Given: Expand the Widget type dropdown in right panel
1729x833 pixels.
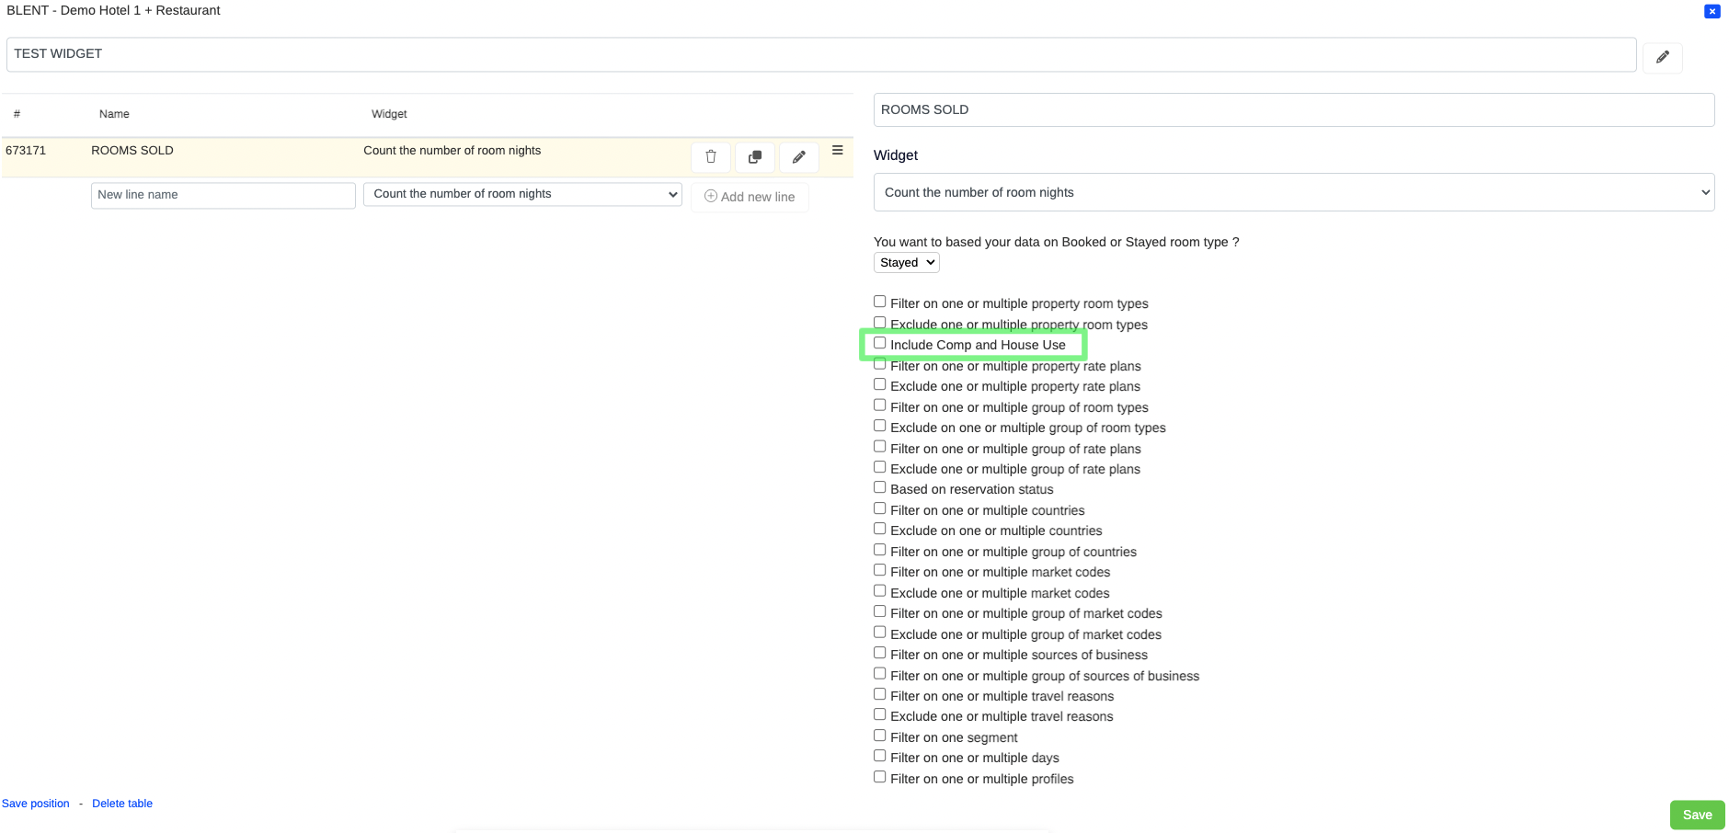Looking at the screenshot, I should tap(1293, 193).
